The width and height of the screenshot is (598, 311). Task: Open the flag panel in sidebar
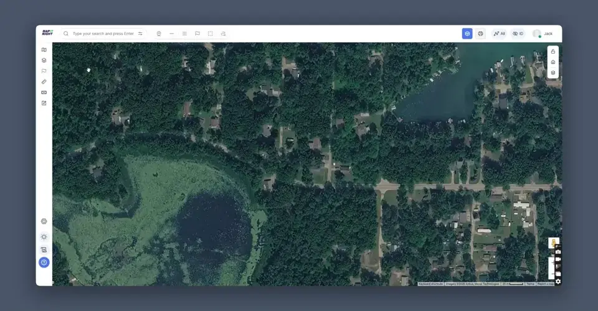[x=44, y=71]
